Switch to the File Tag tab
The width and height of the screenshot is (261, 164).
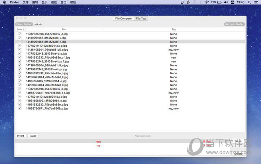pos(141,18)
